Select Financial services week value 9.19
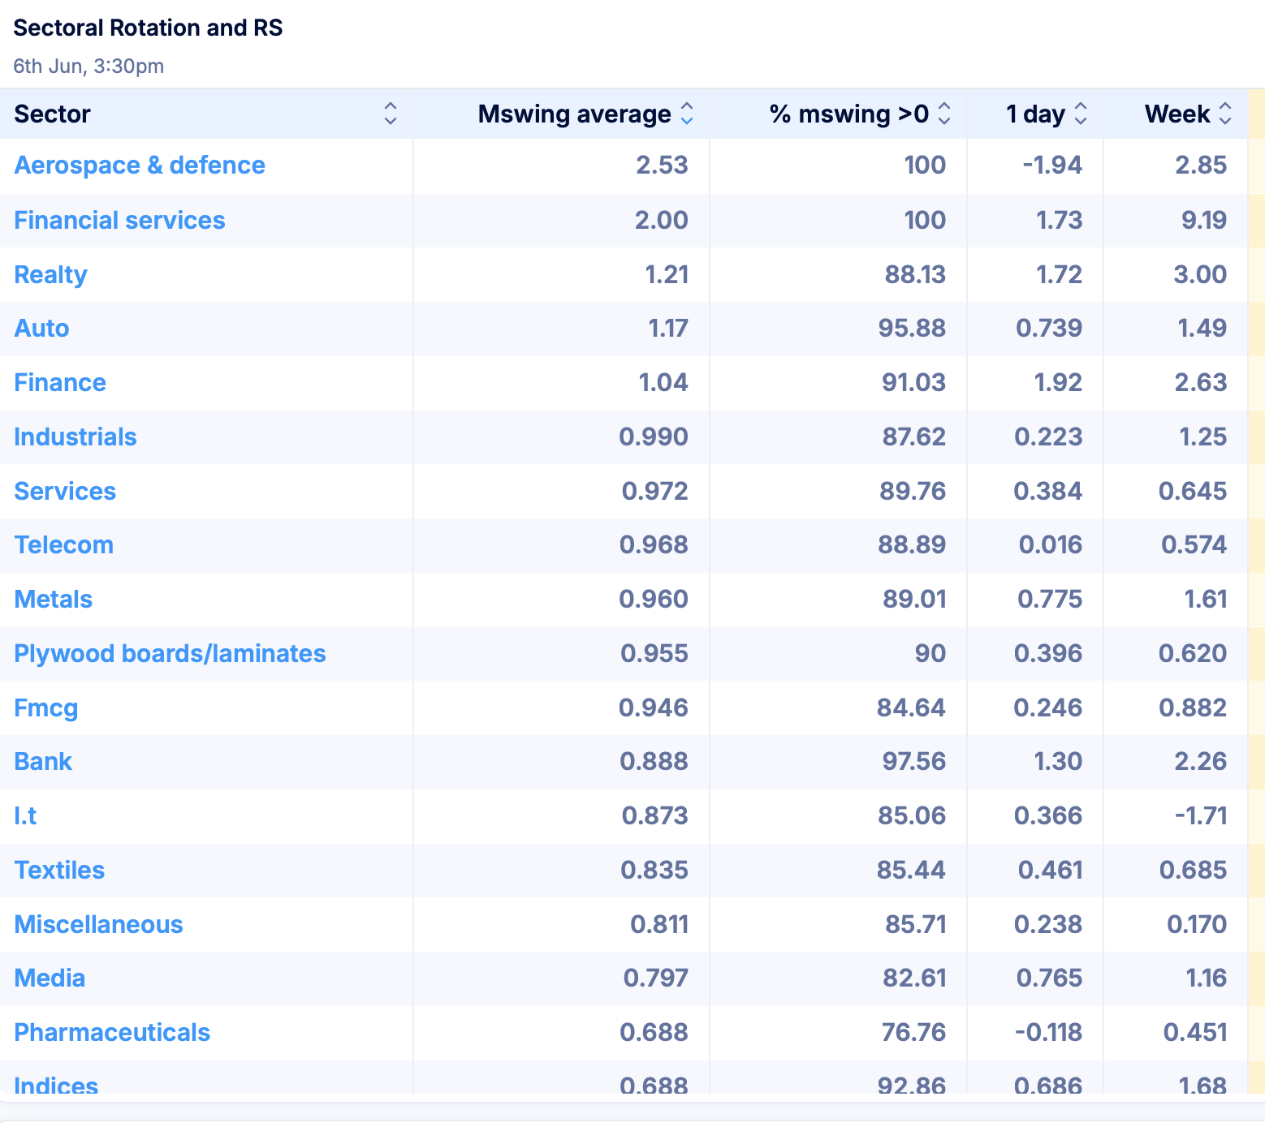 (1204, 221)
